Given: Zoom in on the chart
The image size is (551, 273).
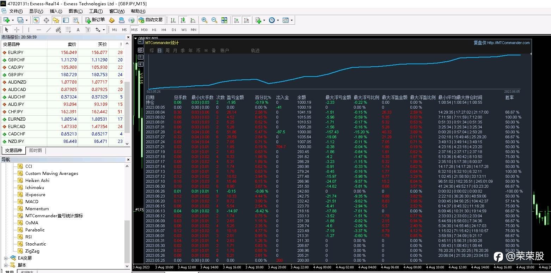Looking at the screenshot, I should (x=204, y=20).
